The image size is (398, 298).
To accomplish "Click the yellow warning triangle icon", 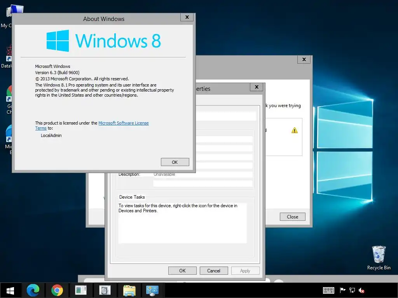I will 295,130.
